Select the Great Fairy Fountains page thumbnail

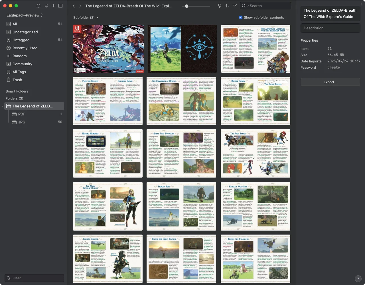pyautogui.click(x=181, y=153)
